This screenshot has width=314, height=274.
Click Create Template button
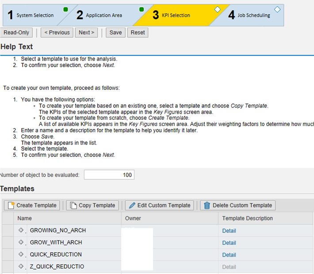coord(32,205)
